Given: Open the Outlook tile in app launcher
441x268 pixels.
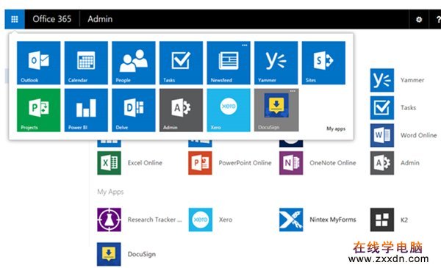Looking at the screenshot, I should click(38, 62).
